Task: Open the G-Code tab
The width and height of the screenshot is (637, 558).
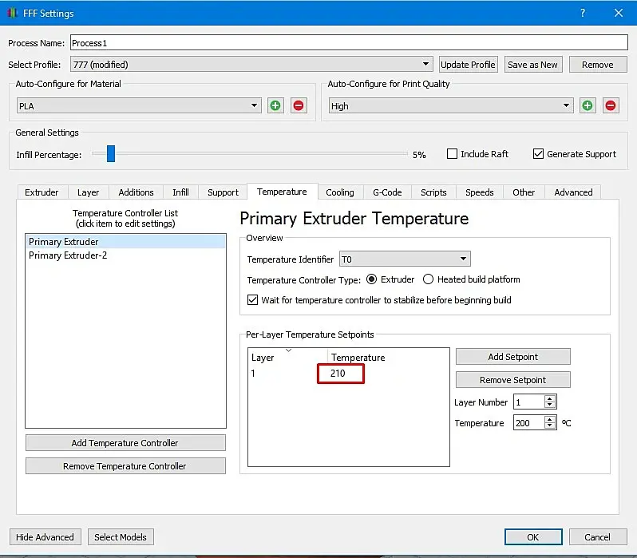Action: pos(387,192)
